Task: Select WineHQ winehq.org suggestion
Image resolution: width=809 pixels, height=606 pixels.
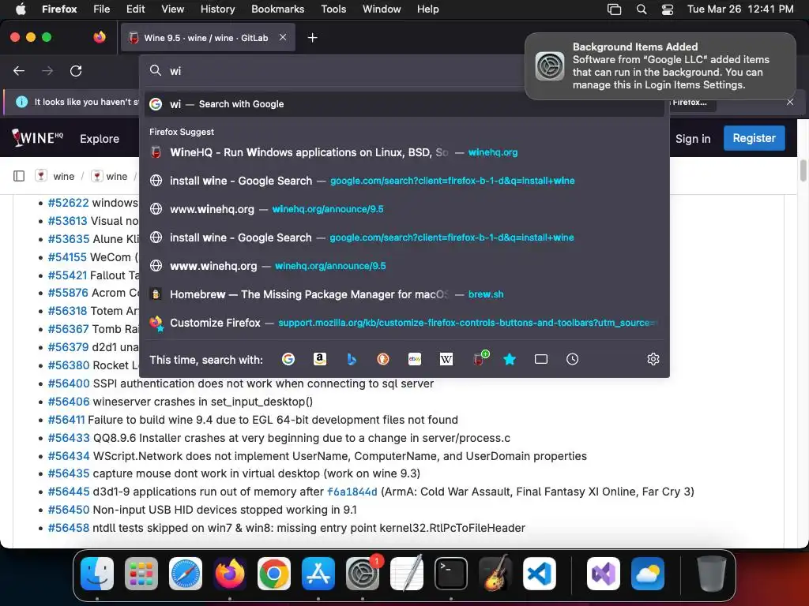Action: 404,152
